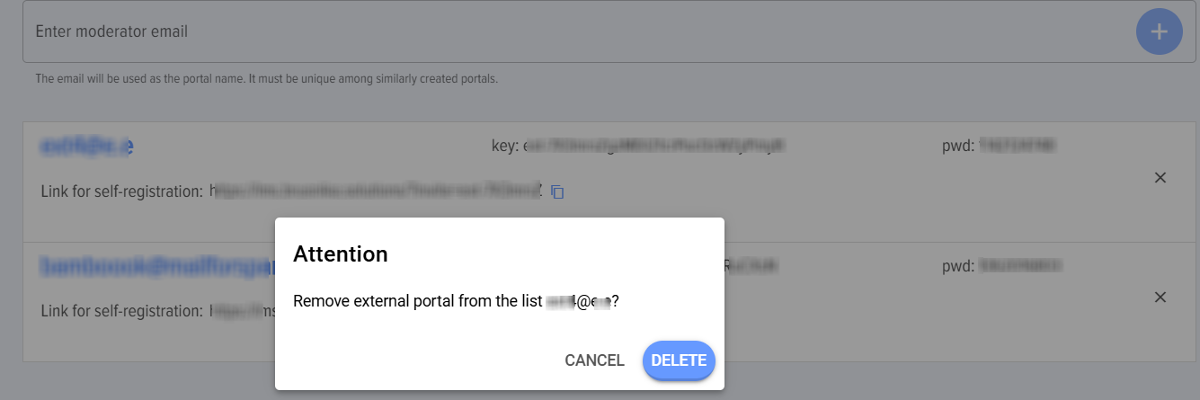1200x400 pixels.
Task: Remove the top portal entry using its X icon
Action: [1160, 178]
